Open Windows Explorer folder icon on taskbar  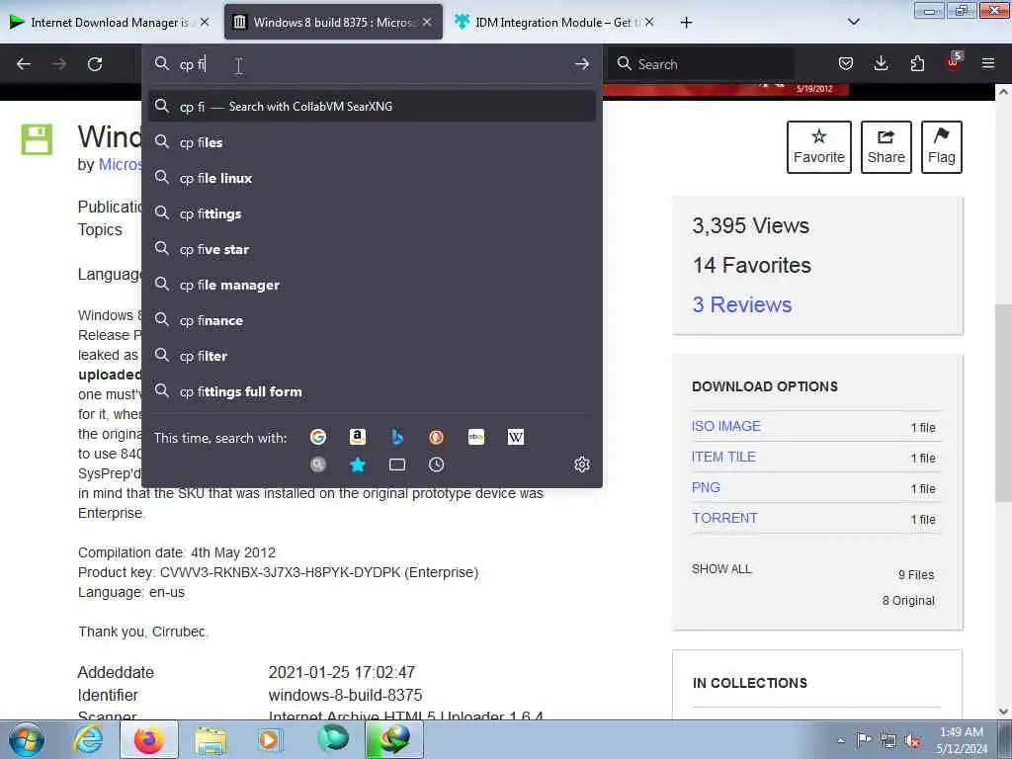[x=211, y=739]
